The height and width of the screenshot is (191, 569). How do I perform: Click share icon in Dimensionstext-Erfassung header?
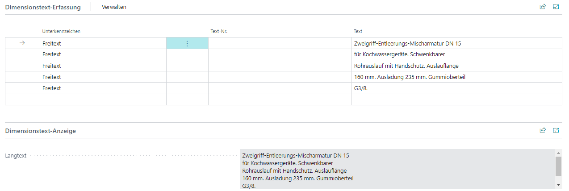click(543, 7)
